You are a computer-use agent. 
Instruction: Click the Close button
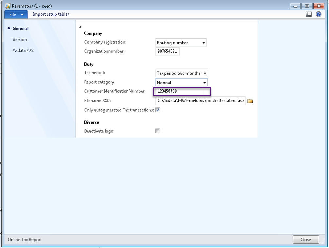tap(305, 239)
